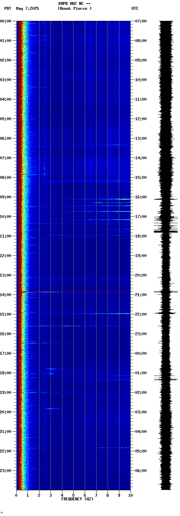The height and width of the screenshot is (516, 180).
Task: Click the horizontal streak near 15:35 PDT
Action: coord(54,326)
